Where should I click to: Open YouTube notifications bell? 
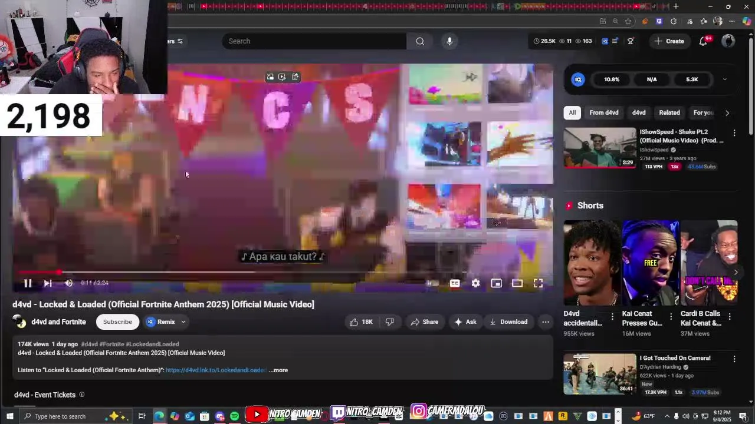click(703, 41)
